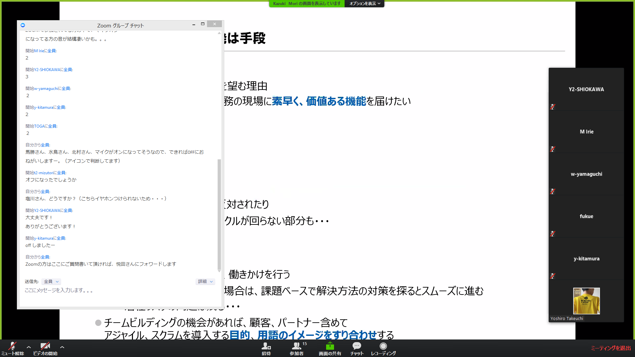Open the Participants (参加者) panel icon

click(x=296, y=346)
